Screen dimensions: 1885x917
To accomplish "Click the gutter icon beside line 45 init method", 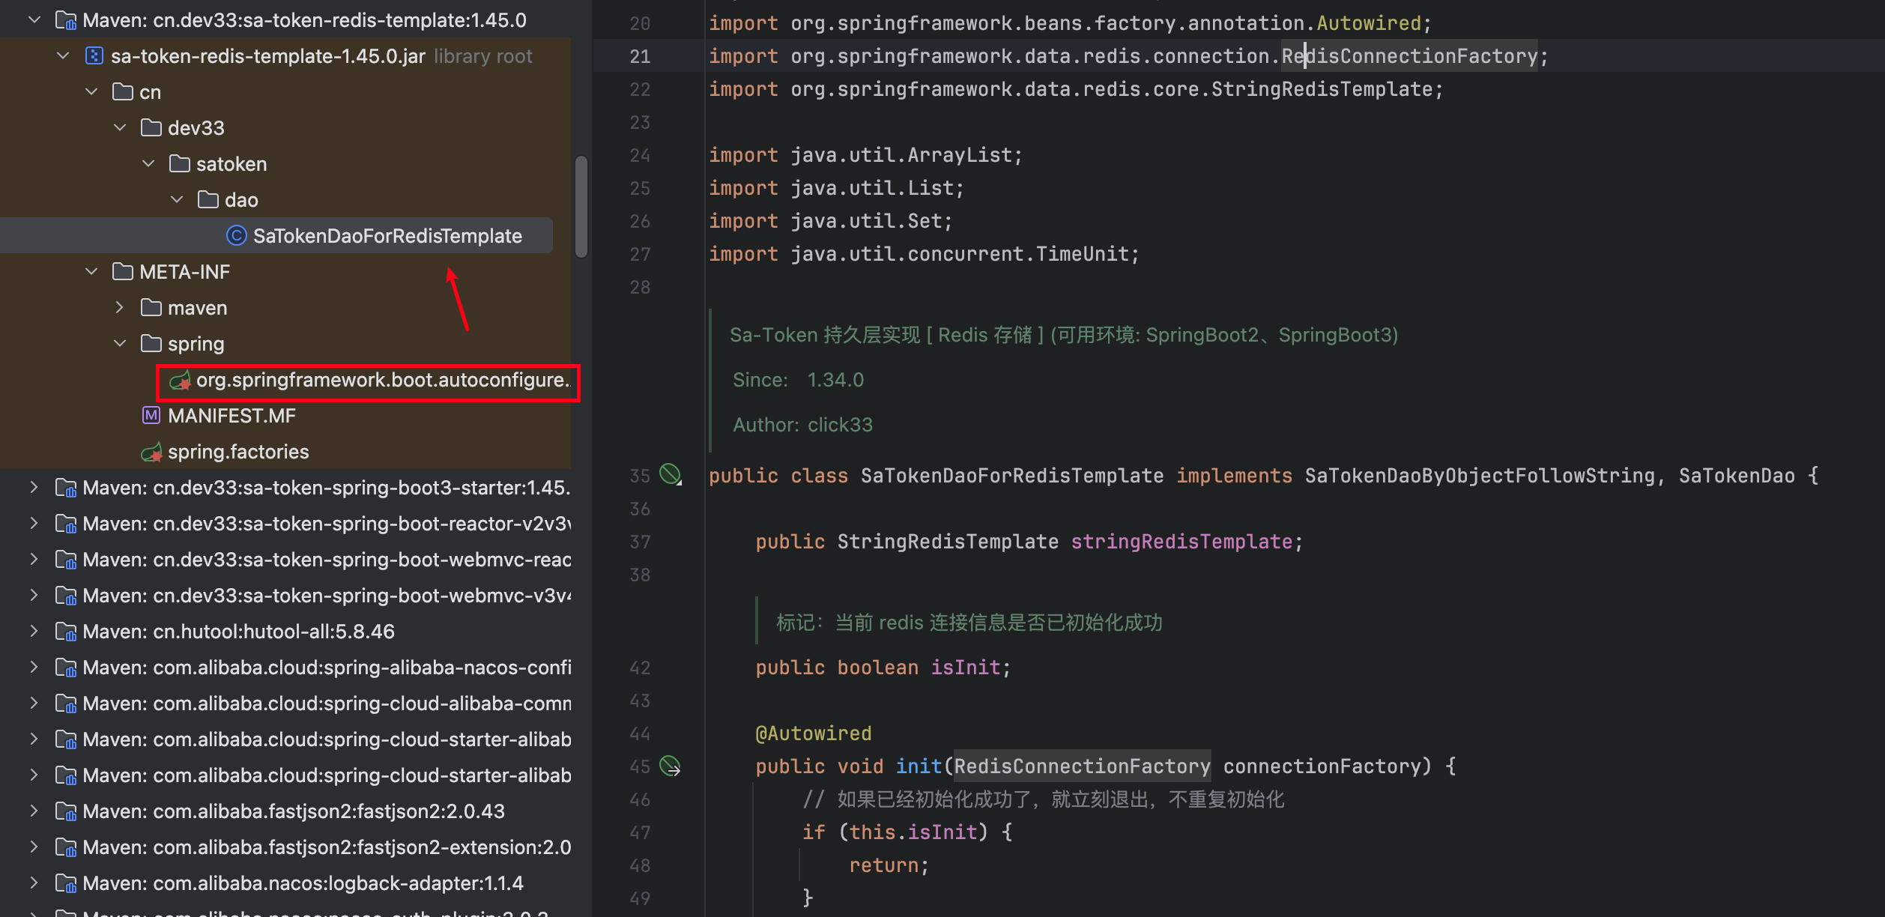I will (x=670, y=766).
